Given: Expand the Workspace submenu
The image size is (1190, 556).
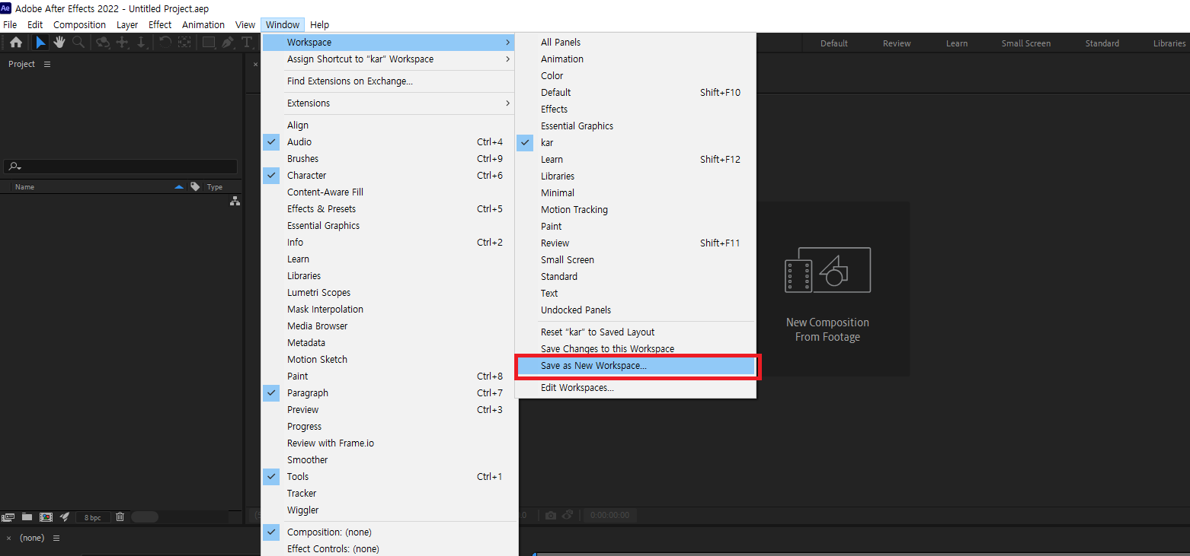Looking at the screenshot, I should pyautogui.click(x=389, y=43).
